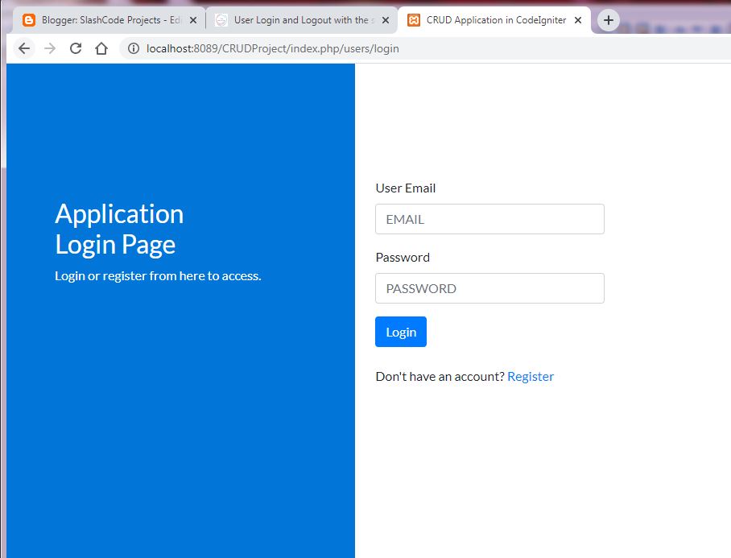731x558 pixels.
Task: Click the CodeIgniter favicon on the active tab
Action: (x=415, y=19)
